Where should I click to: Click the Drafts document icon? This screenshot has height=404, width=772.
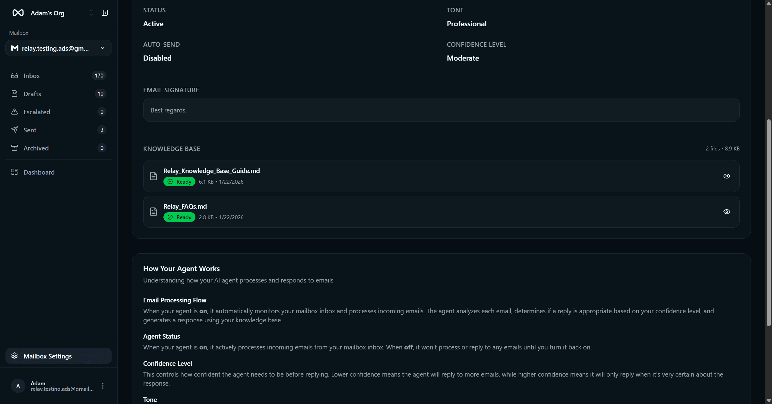point(14,93)
